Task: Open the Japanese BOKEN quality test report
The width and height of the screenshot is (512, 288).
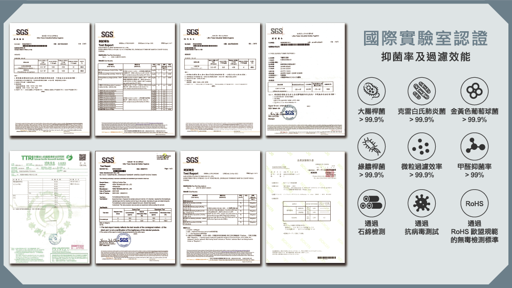Action: click(305, 207)
